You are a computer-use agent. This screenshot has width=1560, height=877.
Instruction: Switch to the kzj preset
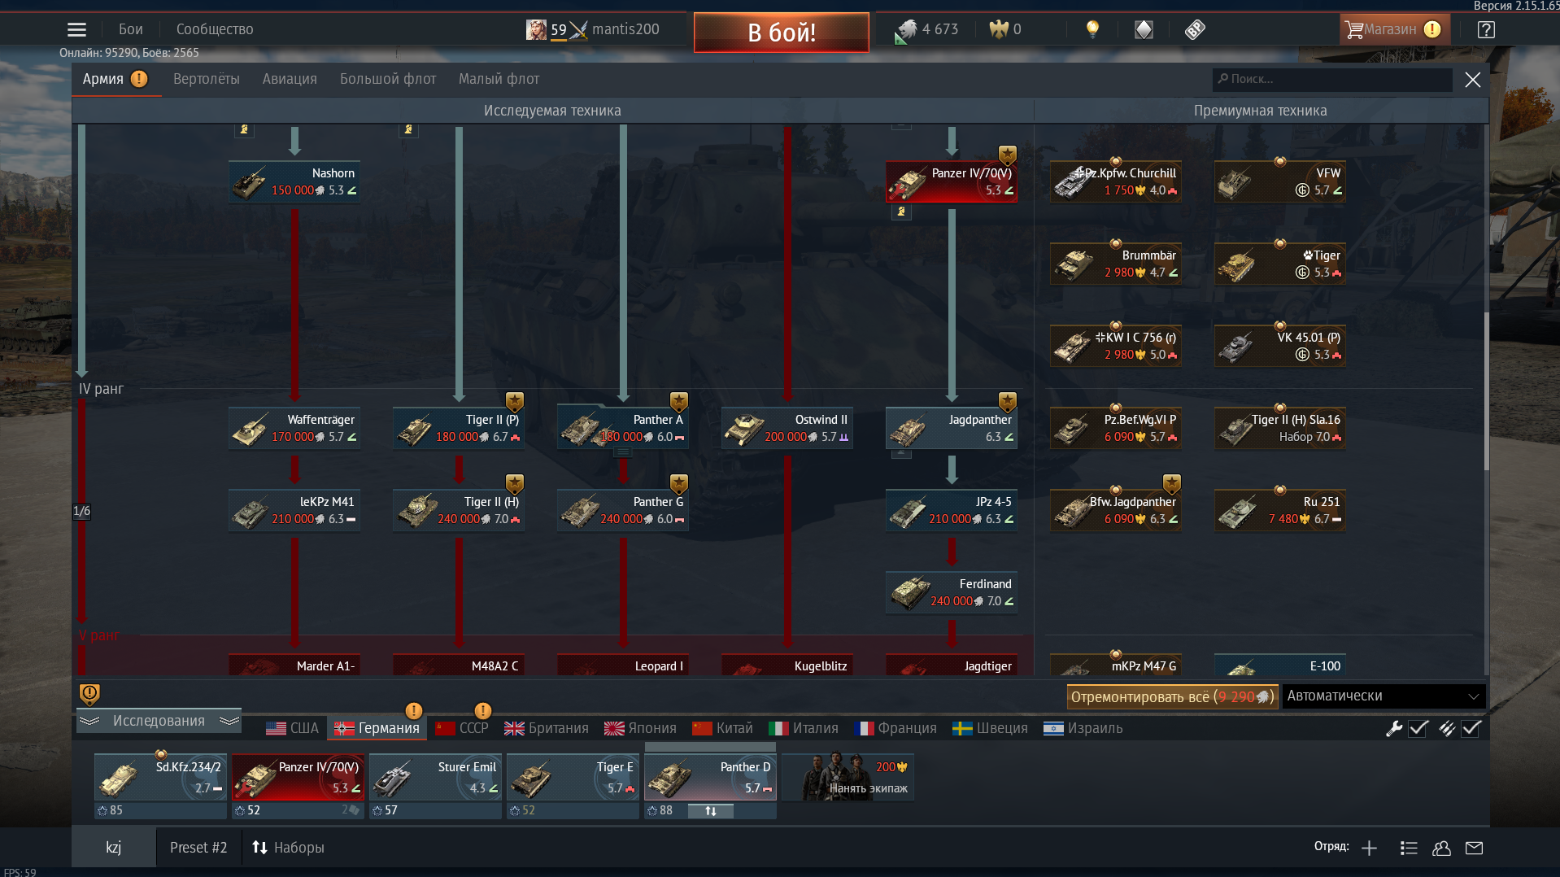point(114,848)
